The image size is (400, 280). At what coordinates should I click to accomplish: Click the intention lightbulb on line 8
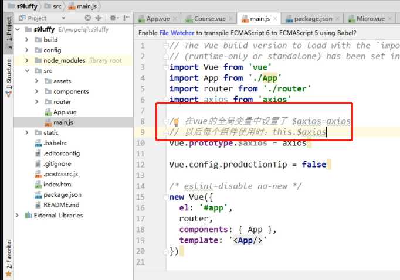(x=176, y=122)
